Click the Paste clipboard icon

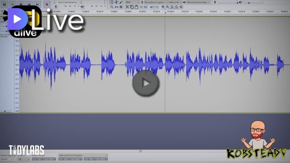click(136, 7)
